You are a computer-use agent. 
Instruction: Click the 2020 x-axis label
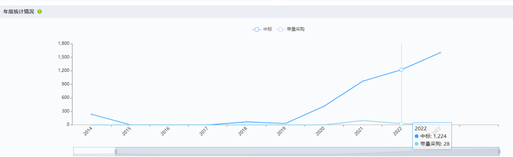[x=320, y=131]
